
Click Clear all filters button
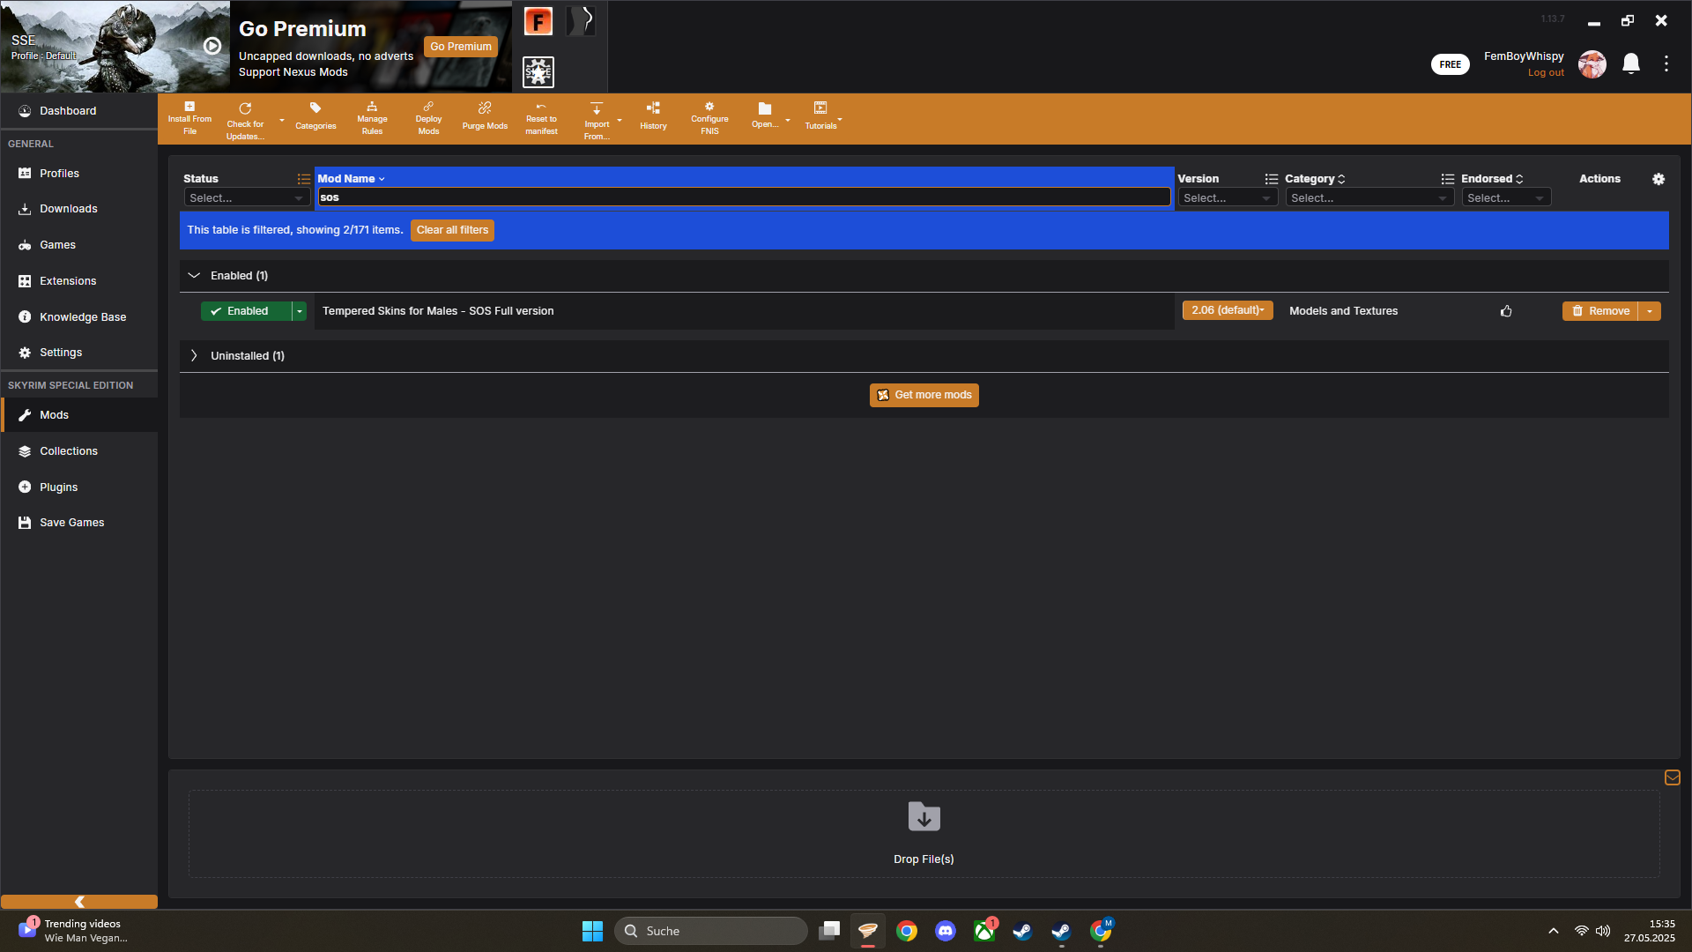(x=452, y=230)
